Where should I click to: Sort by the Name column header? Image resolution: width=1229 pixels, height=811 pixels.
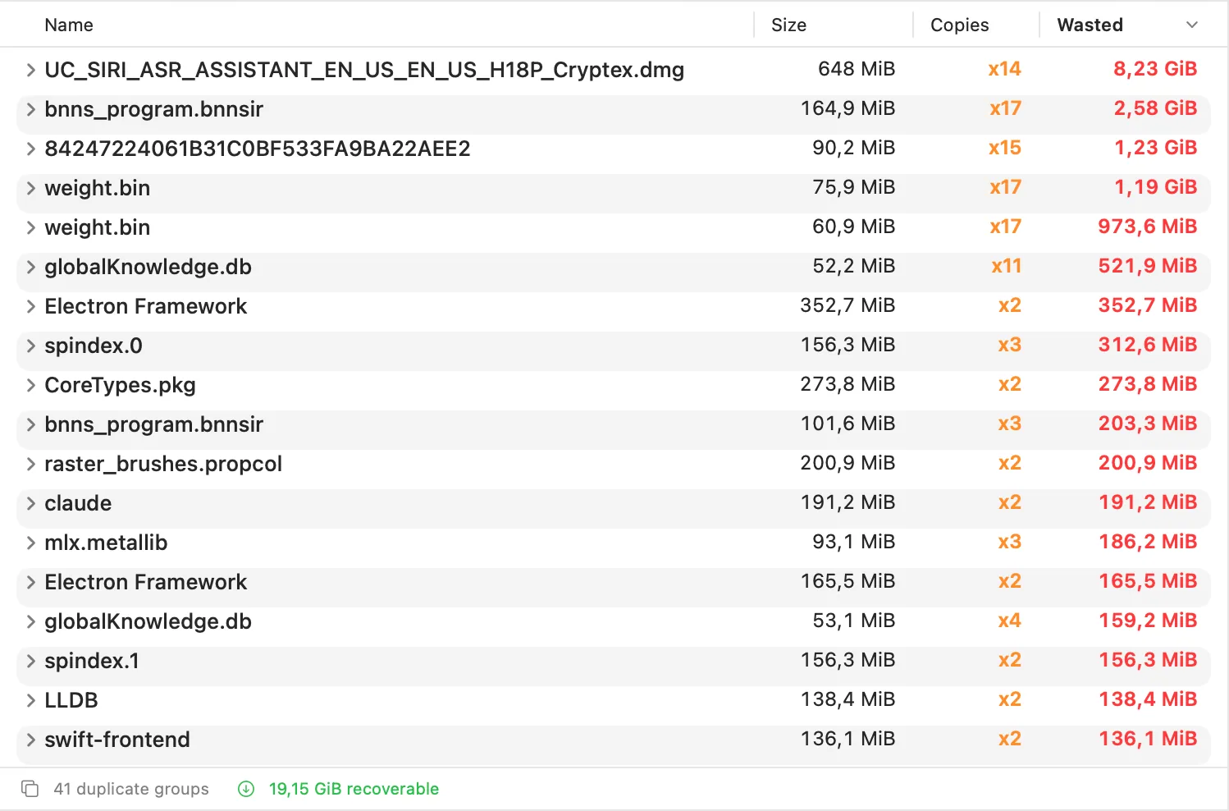point(69,25)
